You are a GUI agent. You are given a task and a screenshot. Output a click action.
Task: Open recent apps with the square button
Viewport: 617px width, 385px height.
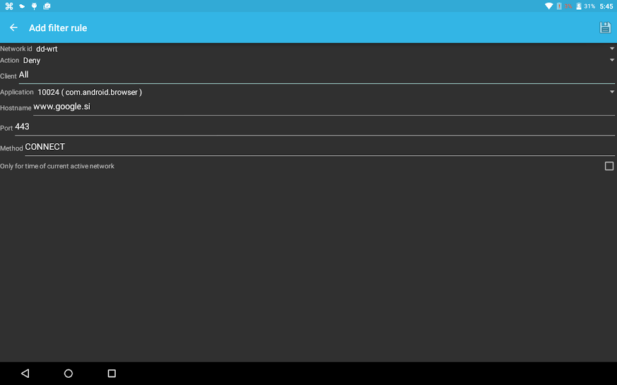(x=111, y=373)
